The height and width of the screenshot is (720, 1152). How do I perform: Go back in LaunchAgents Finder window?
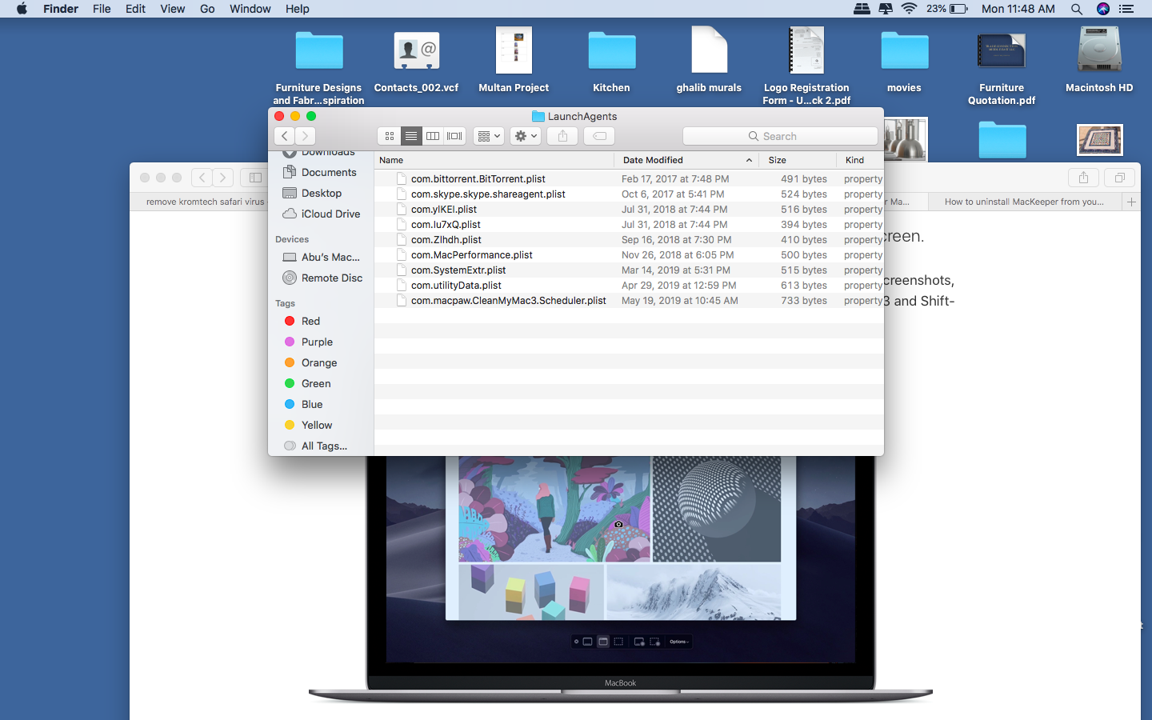285,136
